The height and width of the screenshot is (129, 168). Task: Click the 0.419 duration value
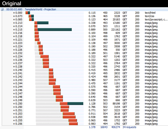92,73
